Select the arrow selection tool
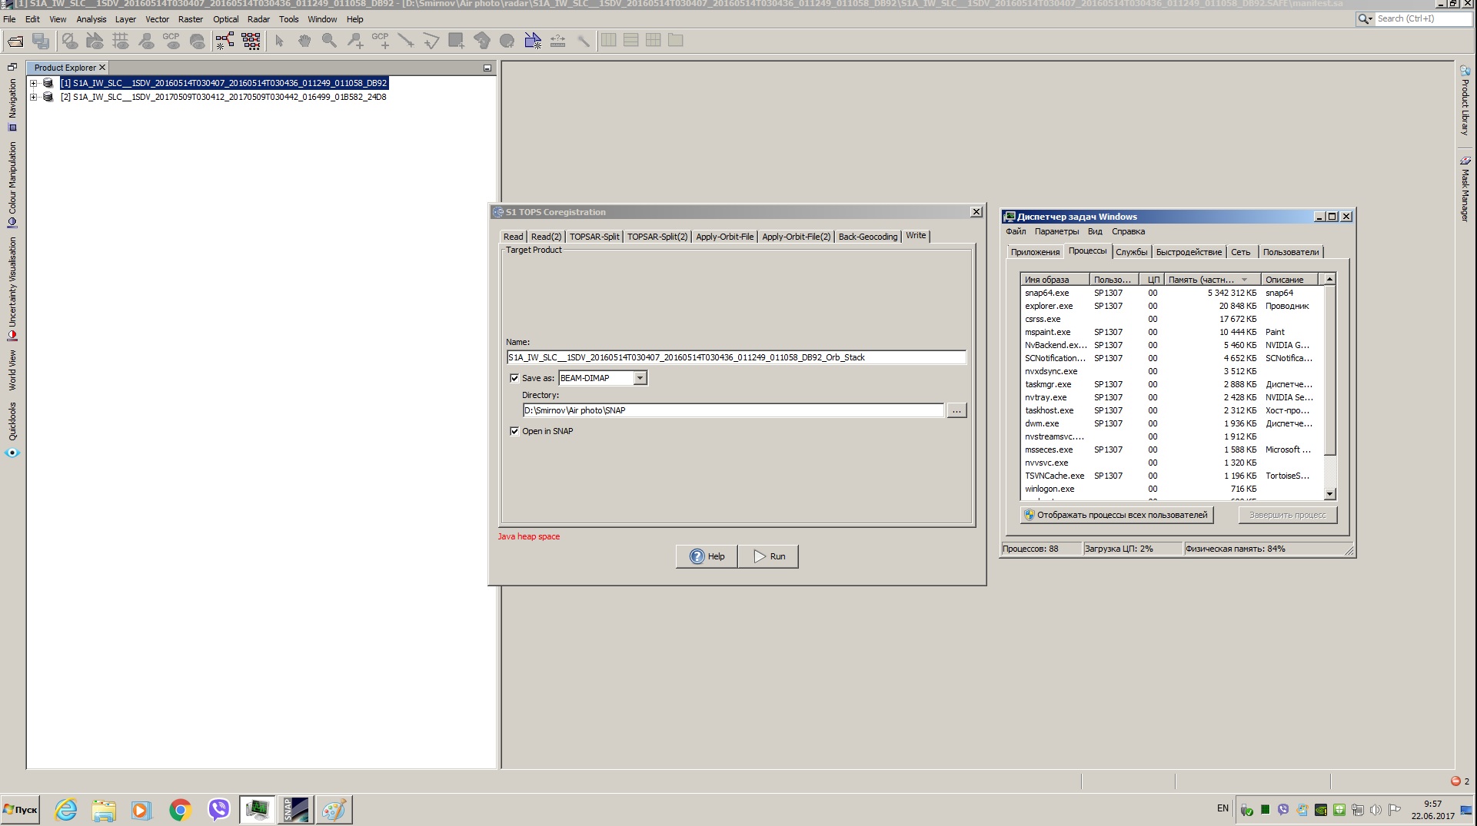This screenshot has width=1477, height=826. 280,41
